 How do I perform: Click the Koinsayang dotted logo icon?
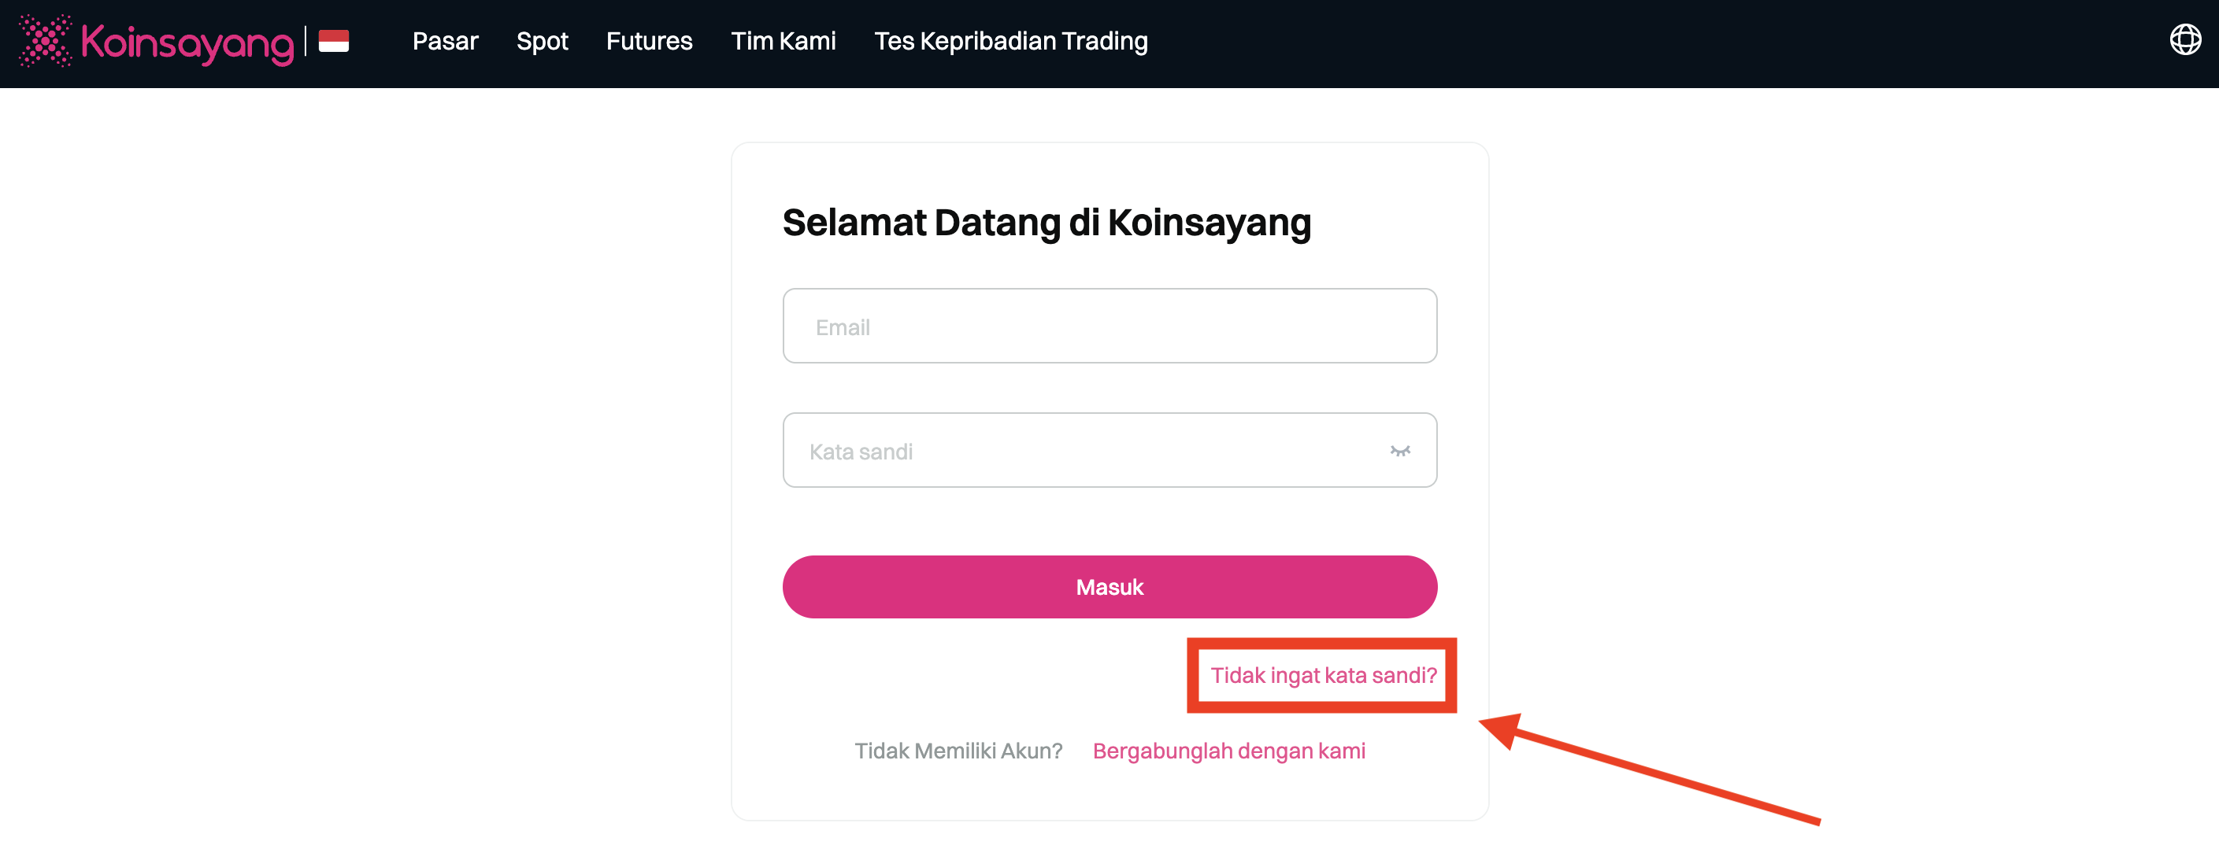pyautogui.click(x=45, y=40)
